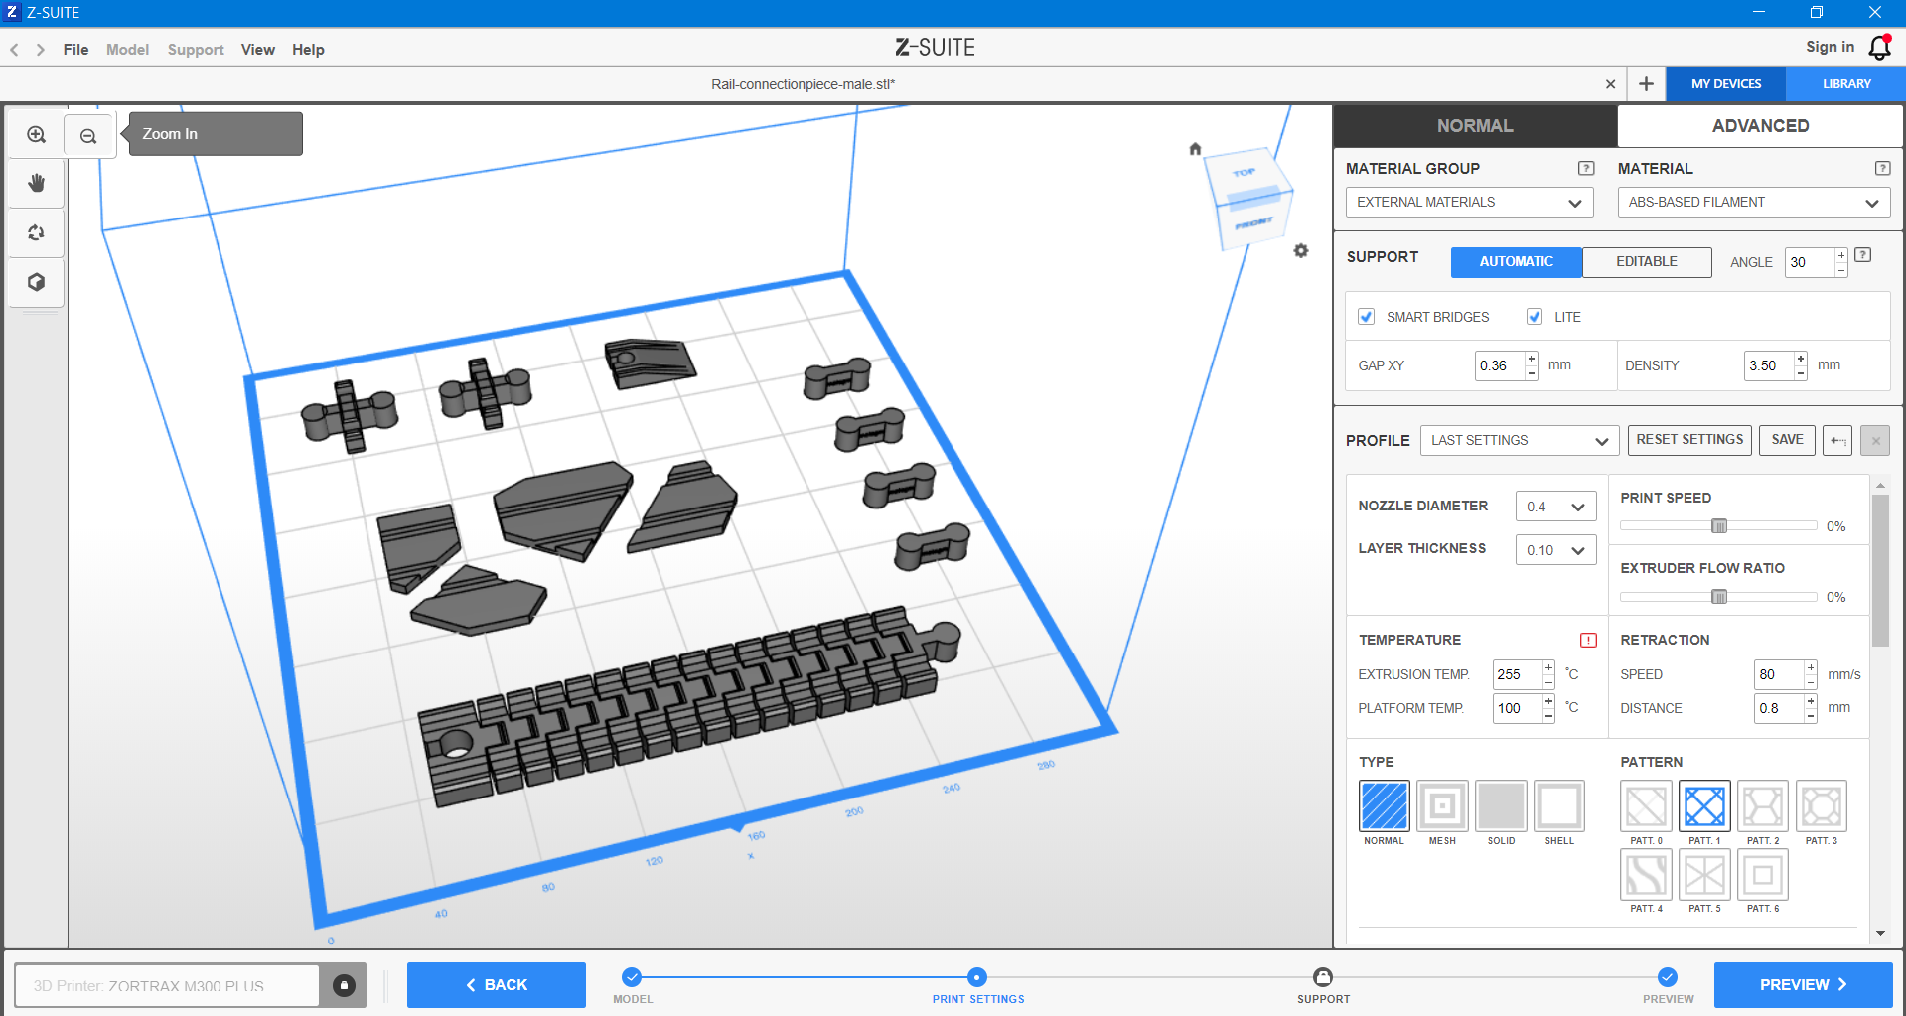Increase retraction speed value
The height and width of the screenshot is (1016, 1906).
[x=1811, y=667]
